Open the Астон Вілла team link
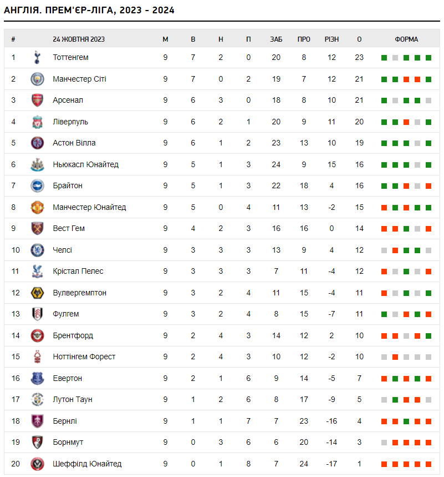This screenshot has width=444, height=477. pos(74,143)
